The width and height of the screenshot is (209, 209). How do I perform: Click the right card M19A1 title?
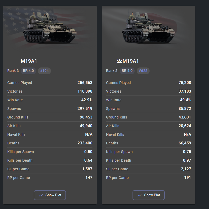tap(130, 61)
